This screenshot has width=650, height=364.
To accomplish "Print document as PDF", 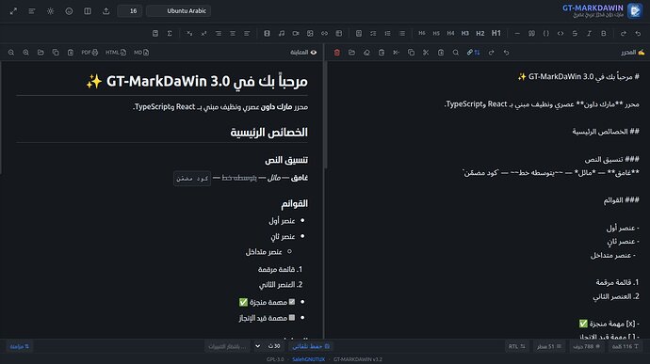I will (89, 53).
